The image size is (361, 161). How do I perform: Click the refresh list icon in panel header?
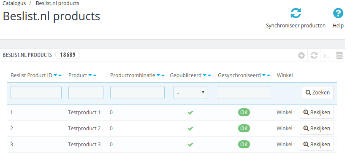(x=314, y=55)
